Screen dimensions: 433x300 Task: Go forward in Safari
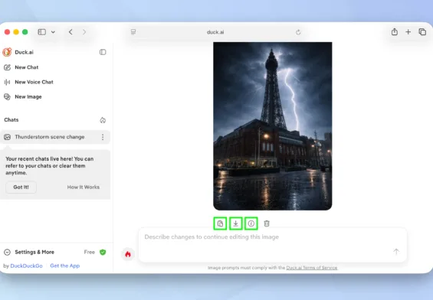tap(84, 32)
